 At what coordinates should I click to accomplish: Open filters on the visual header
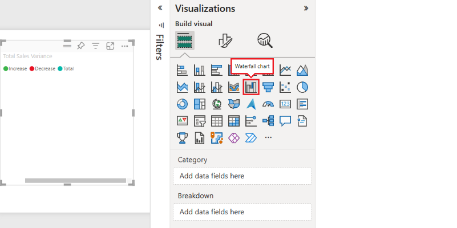pos(95,46)
